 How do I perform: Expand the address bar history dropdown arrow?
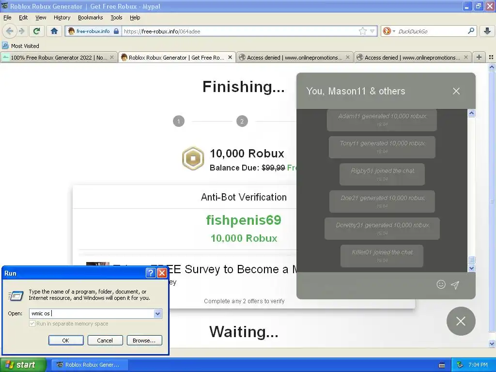[372, 31]
